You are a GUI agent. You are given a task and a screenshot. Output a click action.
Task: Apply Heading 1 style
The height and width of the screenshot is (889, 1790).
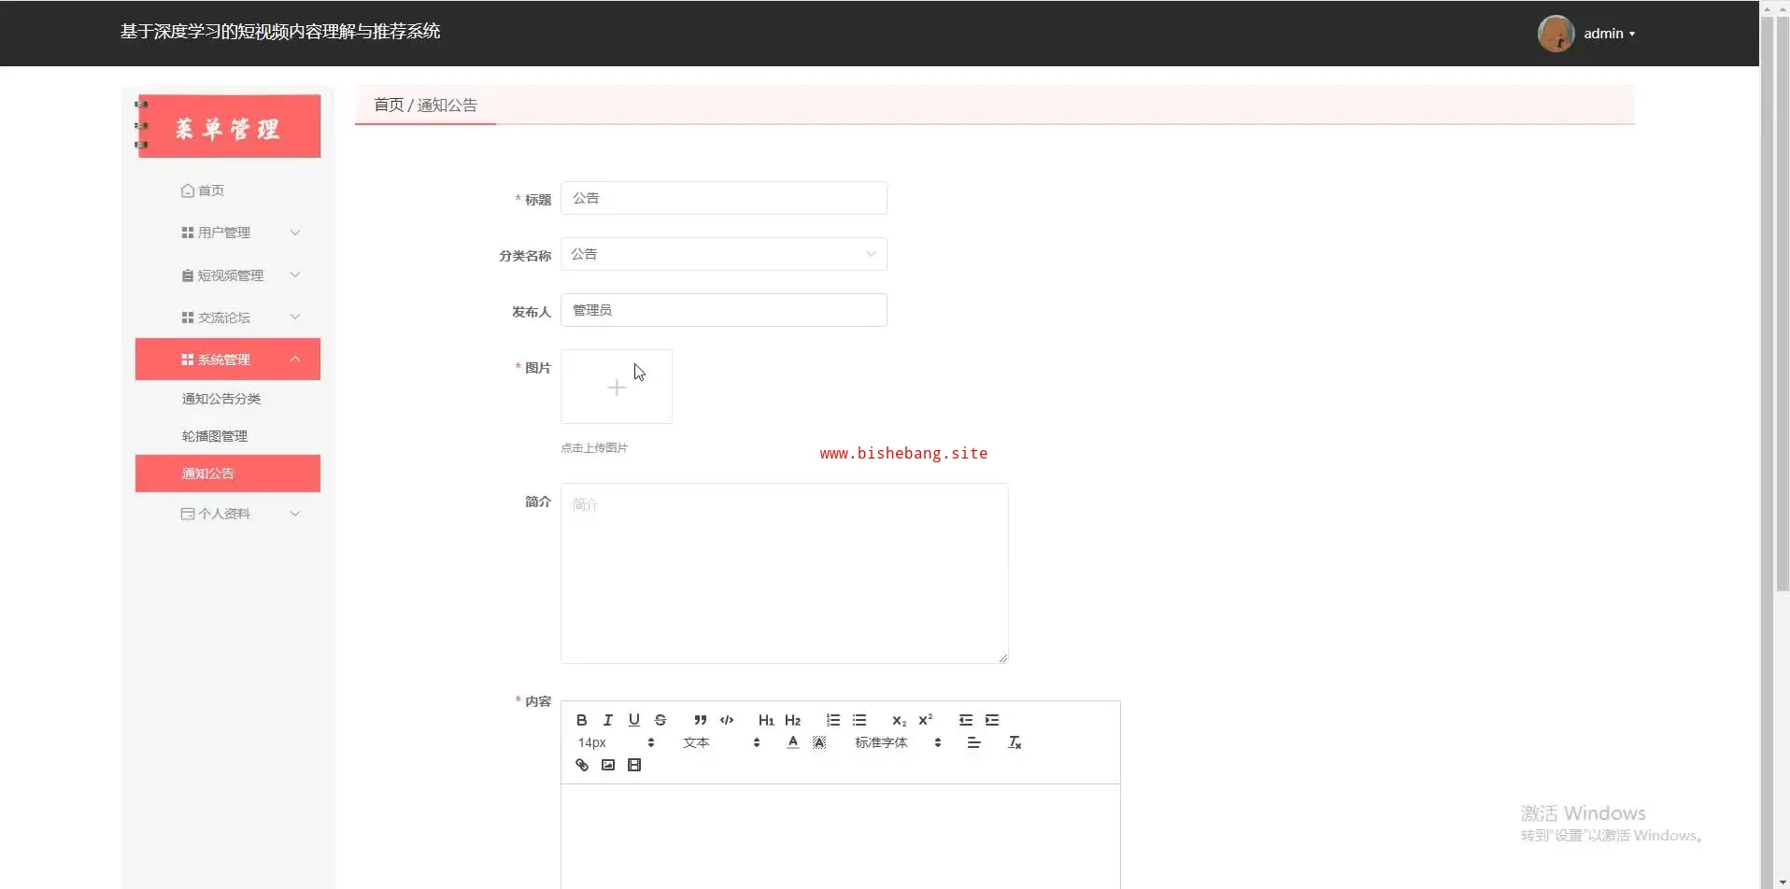coord(766,720)
